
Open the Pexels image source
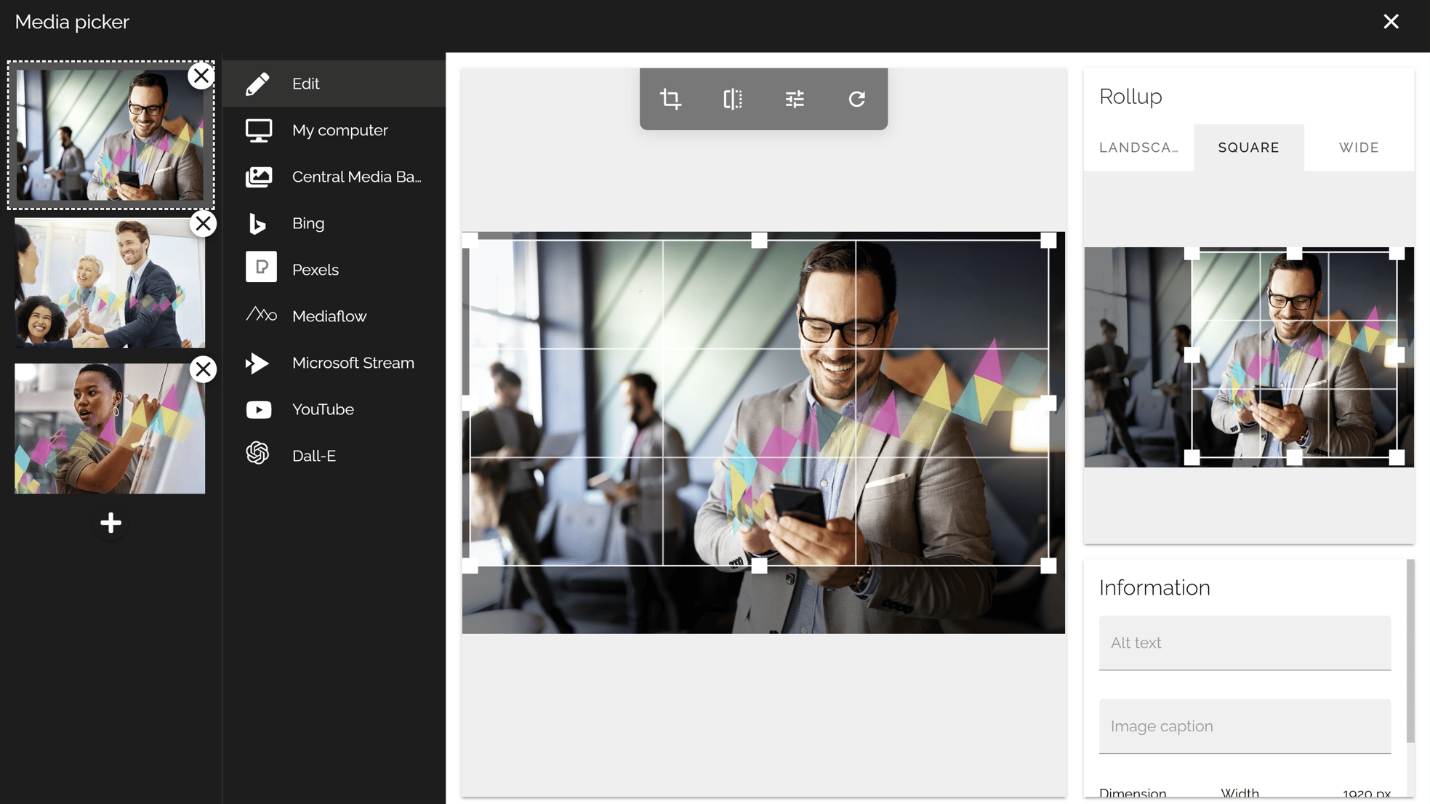pos(315,269)
